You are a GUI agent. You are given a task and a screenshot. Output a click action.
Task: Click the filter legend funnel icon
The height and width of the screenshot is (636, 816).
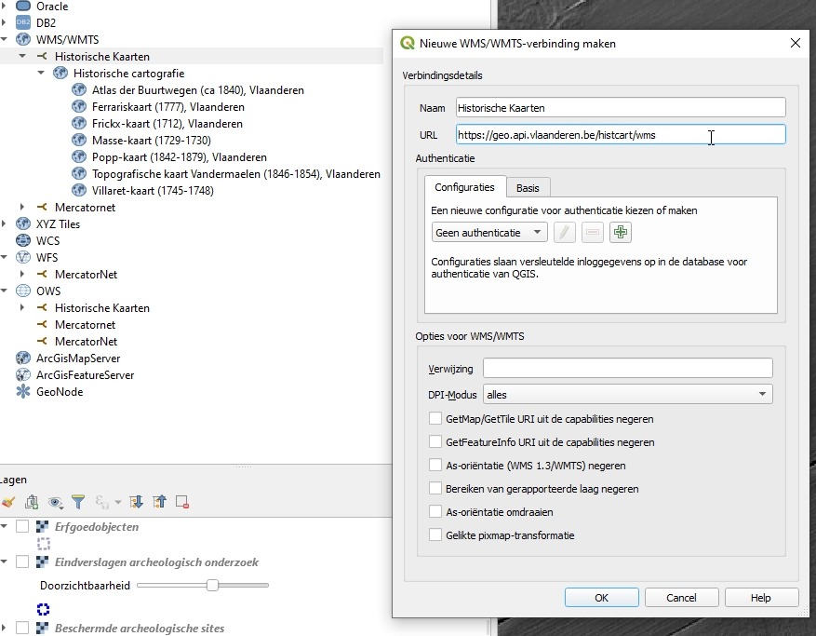pyautogui.click(x=78, y=502)
